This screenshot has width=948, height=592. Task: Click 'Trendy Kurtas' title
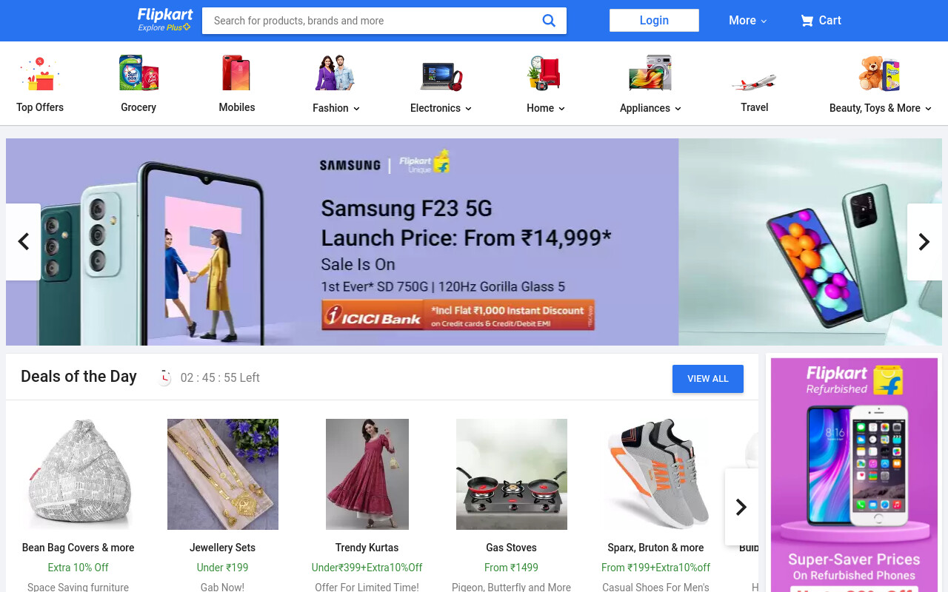367,548
